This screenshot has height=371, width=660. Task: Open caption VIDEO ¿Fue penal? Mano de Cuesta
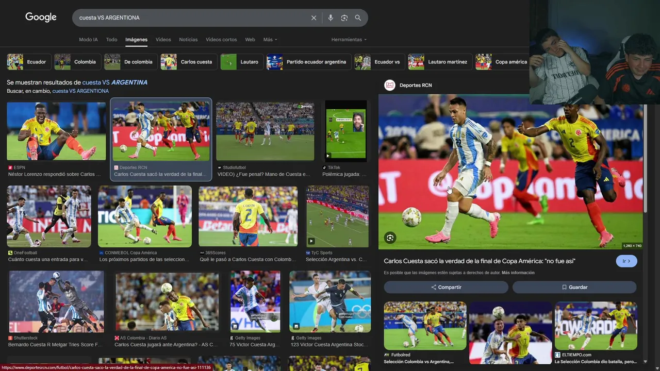(264, 175)
